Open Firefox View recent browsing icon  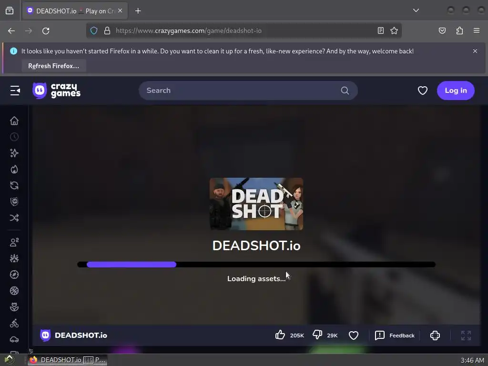pyautogui.click(x=10, y=11)
